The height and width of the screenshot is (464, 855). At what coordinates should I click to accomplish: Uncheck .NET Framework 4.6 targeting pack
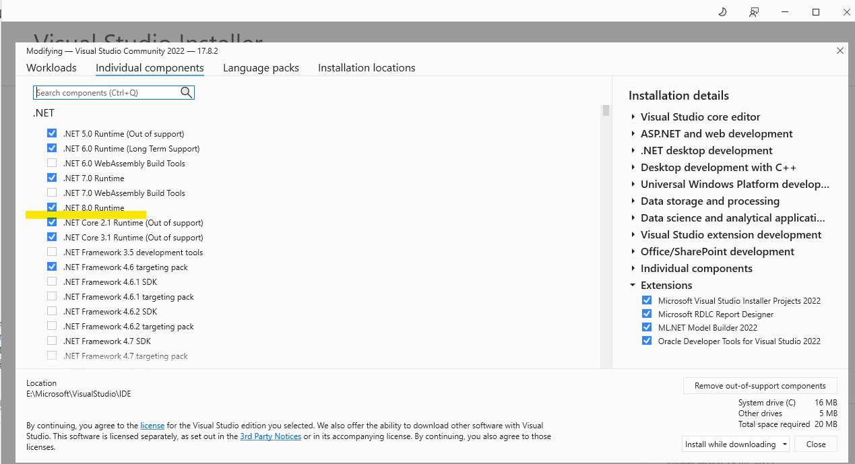click(52, 267)
